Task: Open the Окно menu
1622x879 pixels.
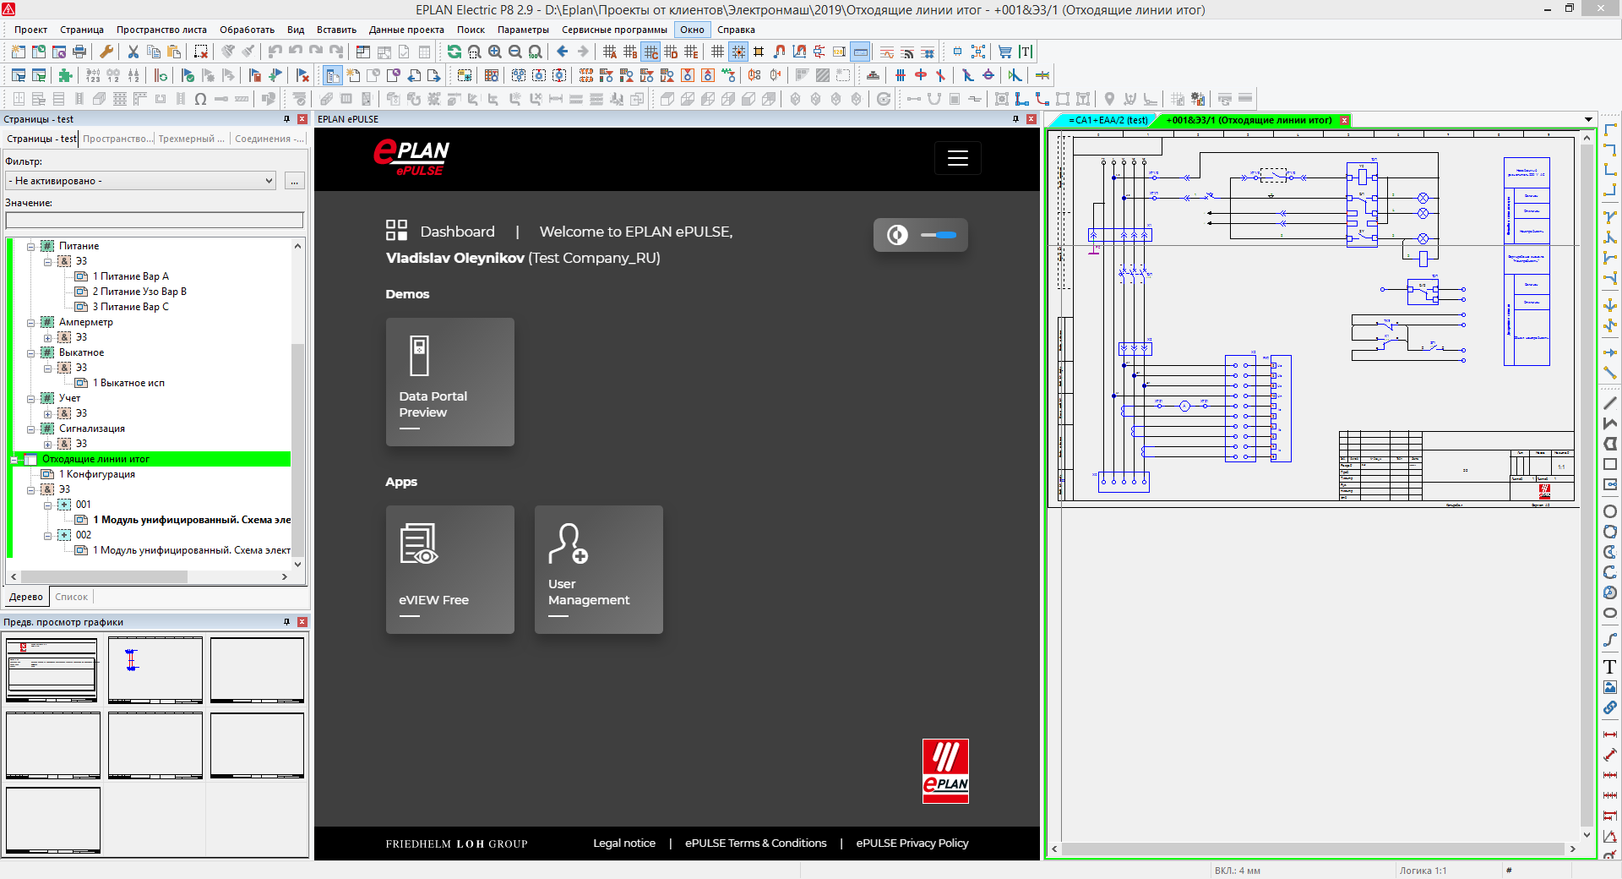Action: pos(692,30)
